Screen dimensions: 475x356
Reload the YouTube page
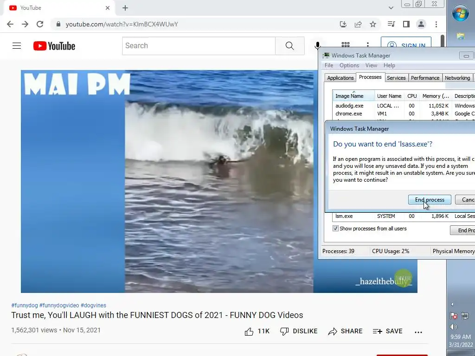[x=40, y=24]
